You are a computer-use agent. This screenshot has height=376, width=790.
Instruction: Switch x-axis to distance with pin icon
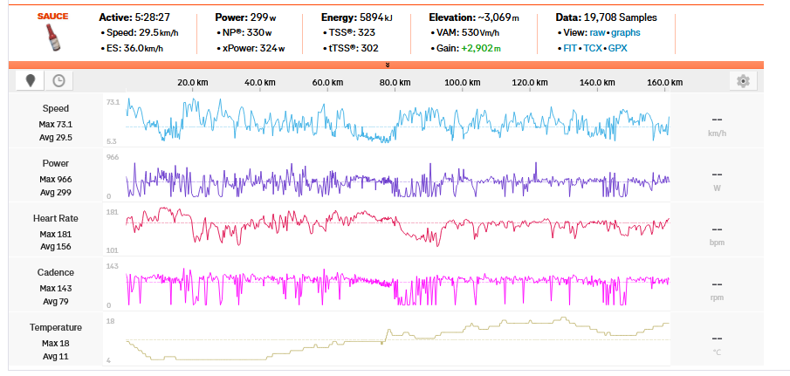click(x=31, y=80)
